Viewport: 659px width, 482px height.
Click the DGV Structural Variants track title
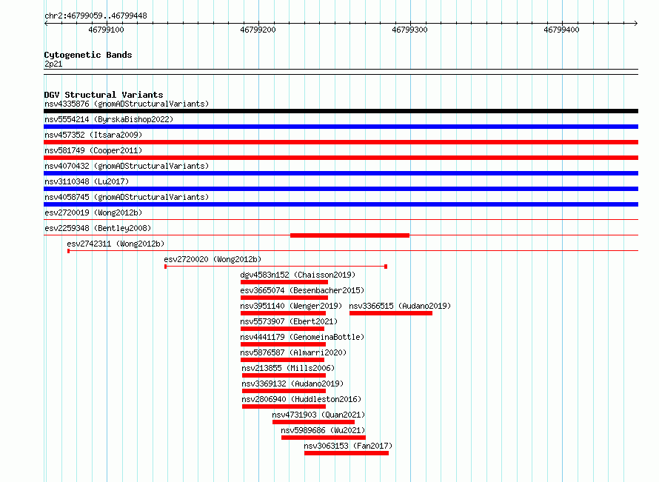104,95
